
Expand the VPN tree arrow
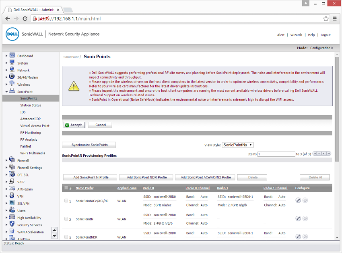[x=6, y=196]
